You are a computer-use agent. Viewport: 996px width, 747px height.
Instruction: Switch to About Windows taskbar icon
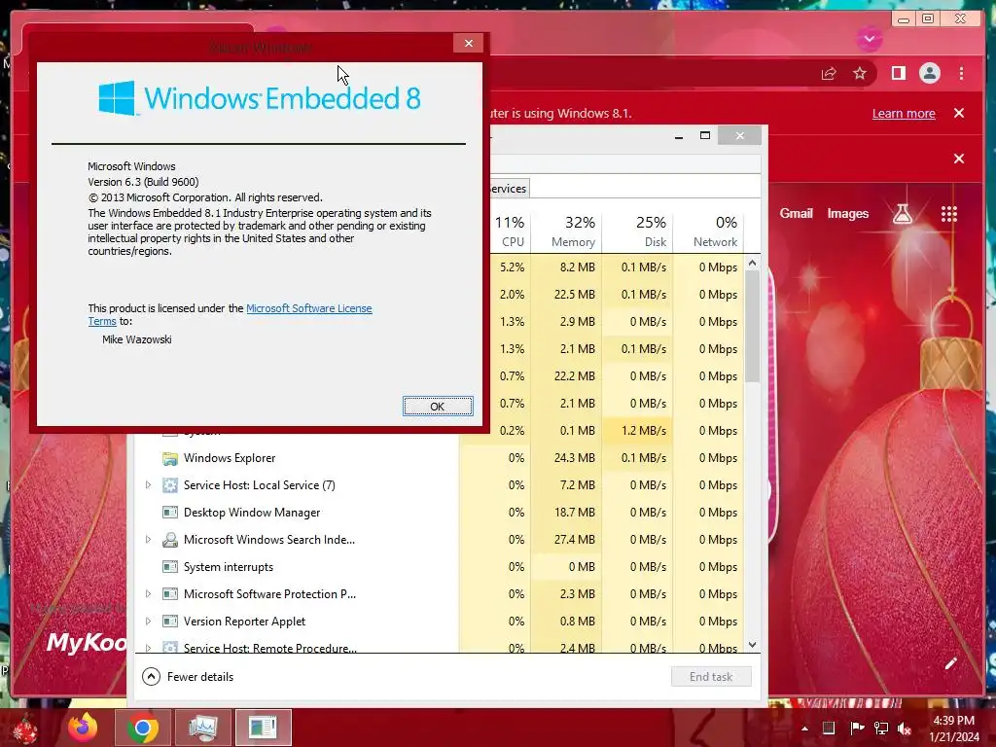point(263,728)
